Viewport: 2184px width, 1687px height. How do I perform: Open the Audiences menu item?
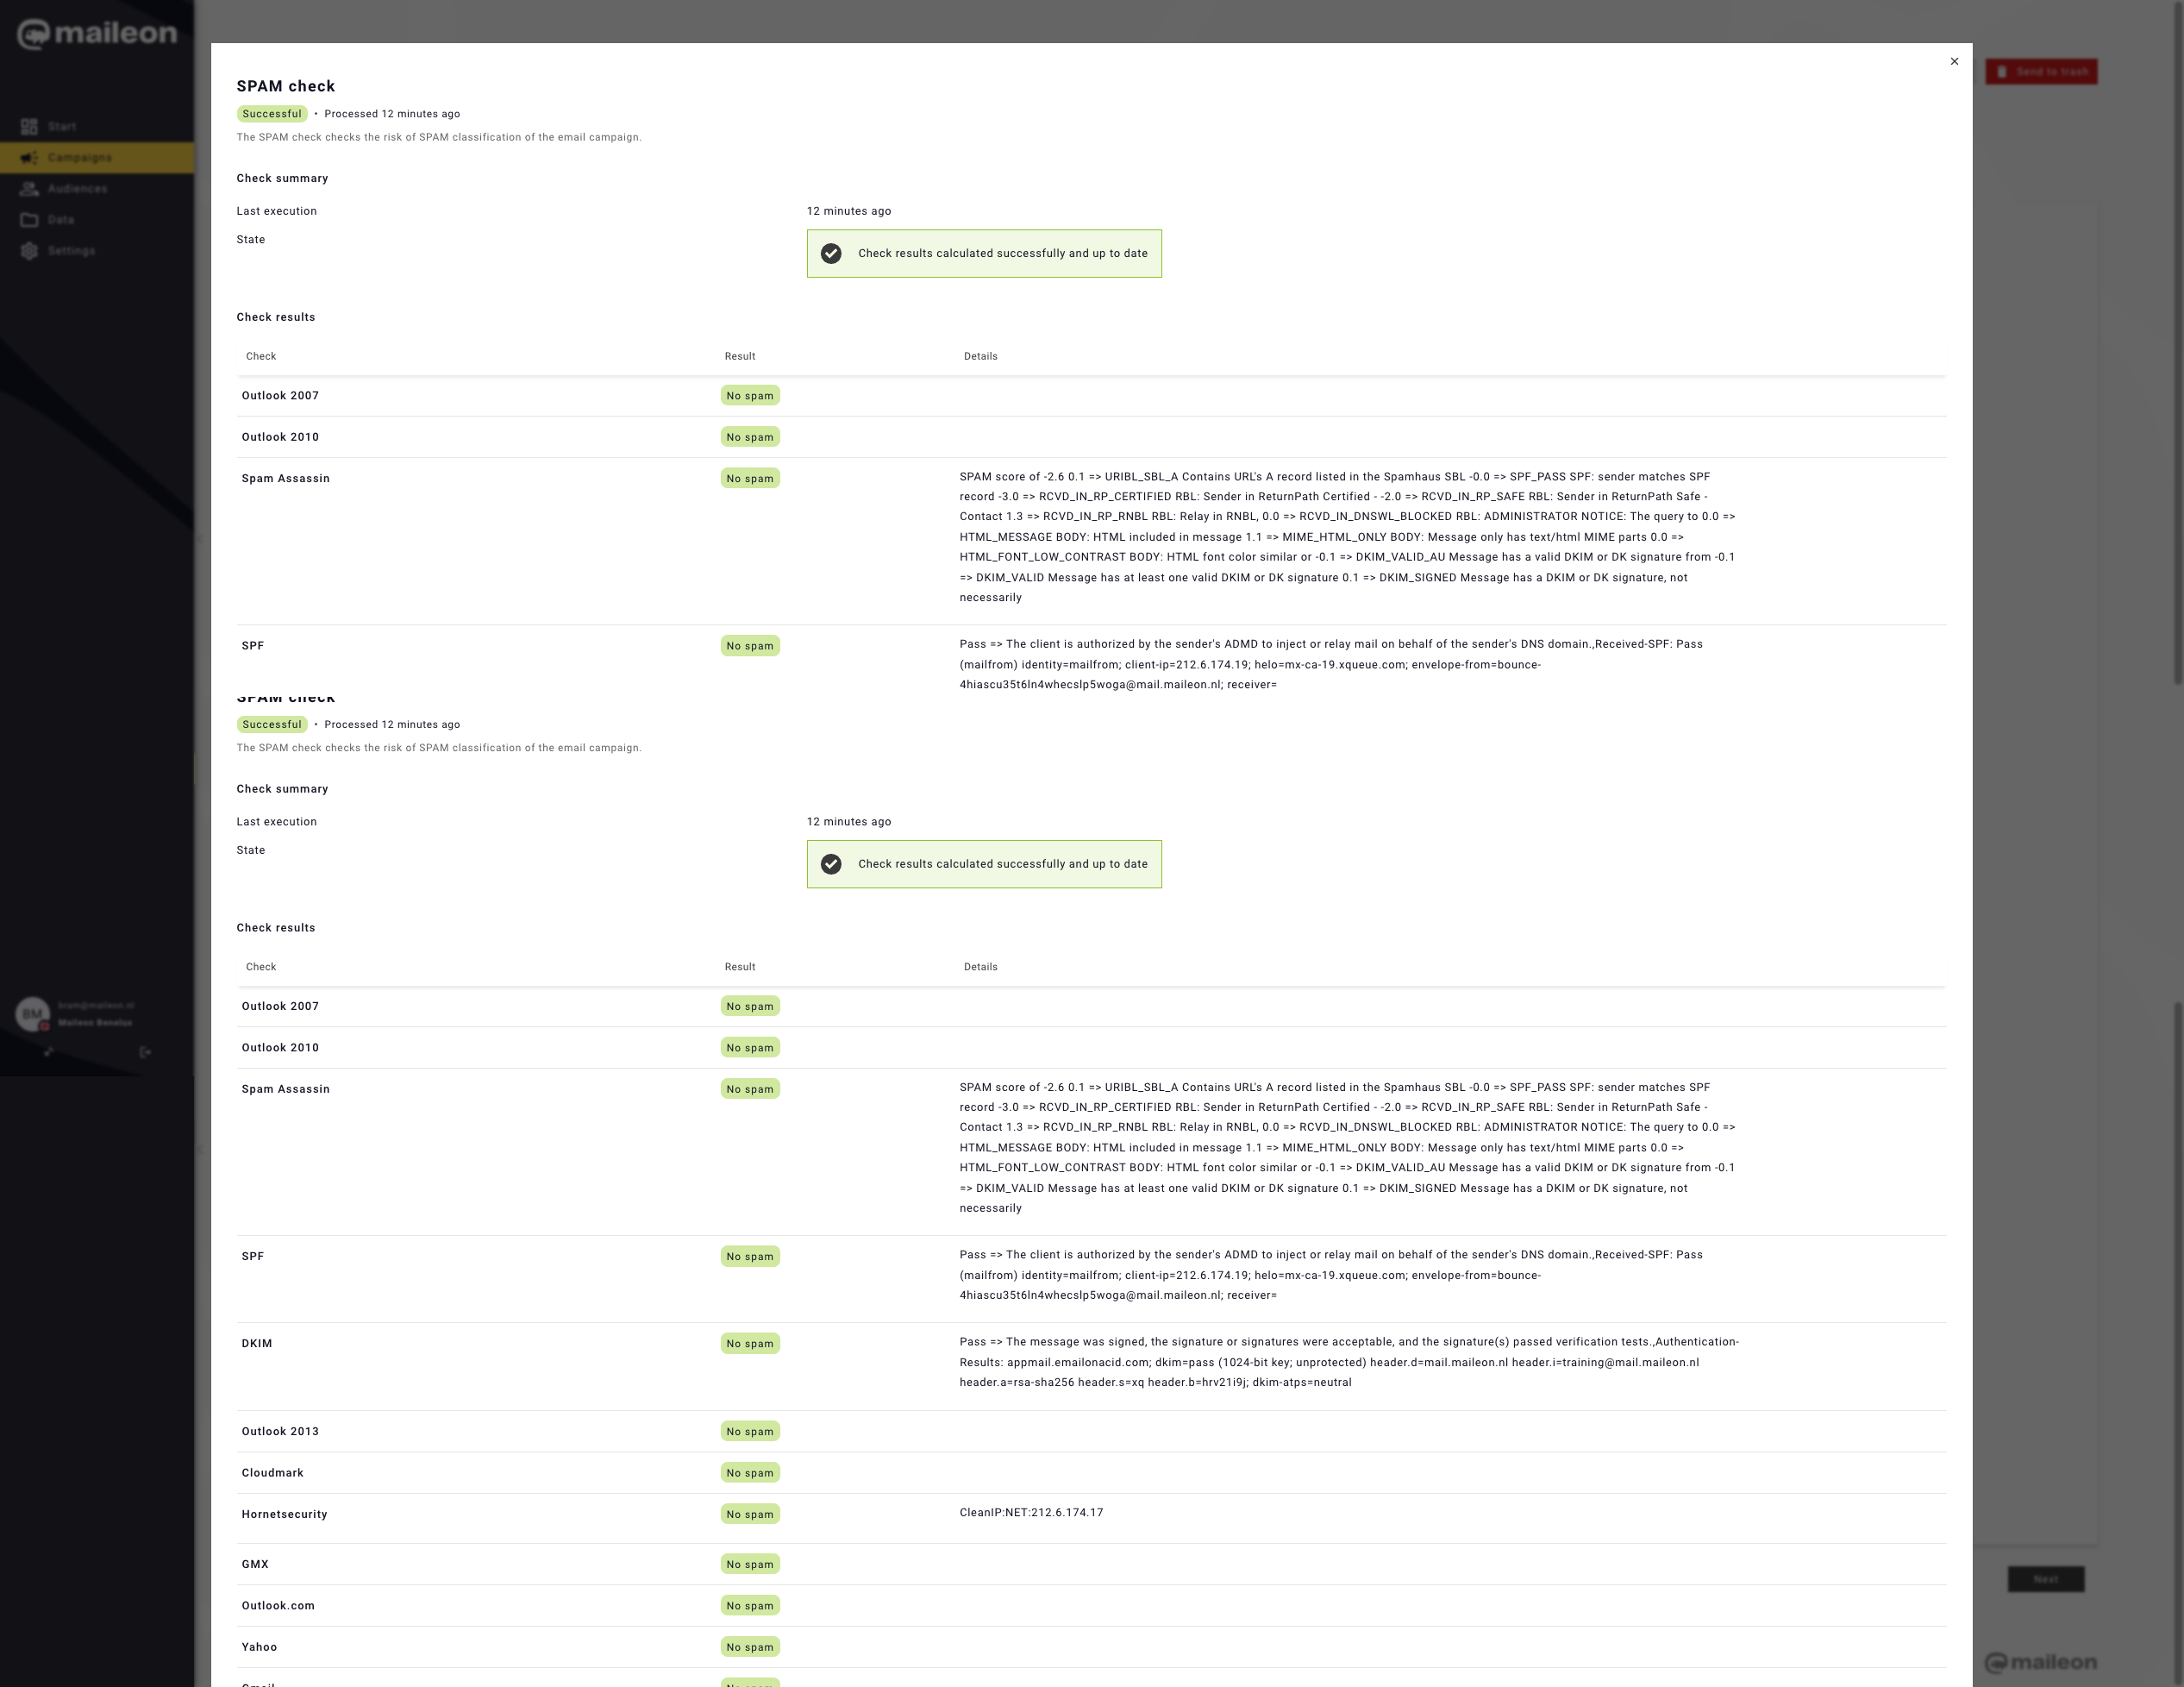[x=77, y=189]
